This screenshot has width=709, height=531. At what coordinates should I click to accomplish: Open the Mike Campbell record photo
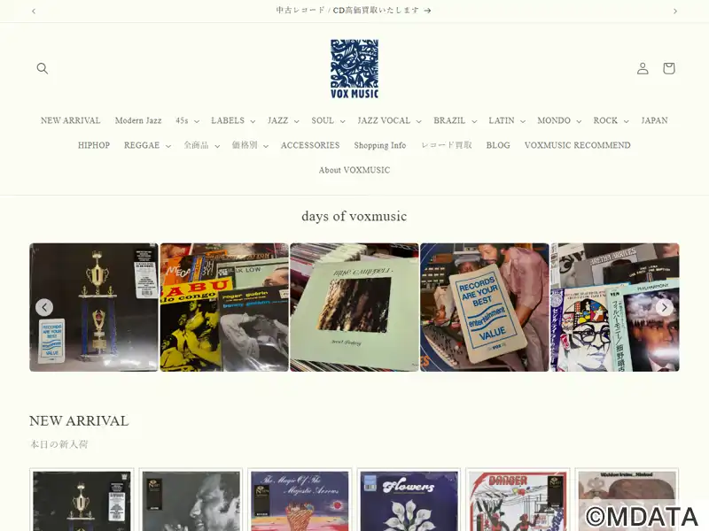click(x=354, y=307)
